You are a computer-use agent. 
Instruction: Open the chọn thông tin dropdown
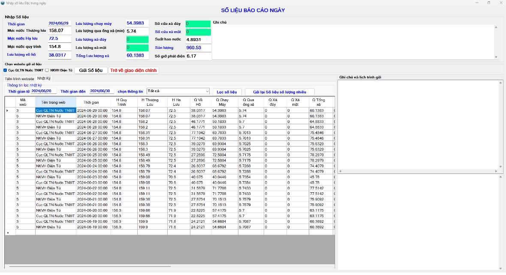(x=207, y=91)
